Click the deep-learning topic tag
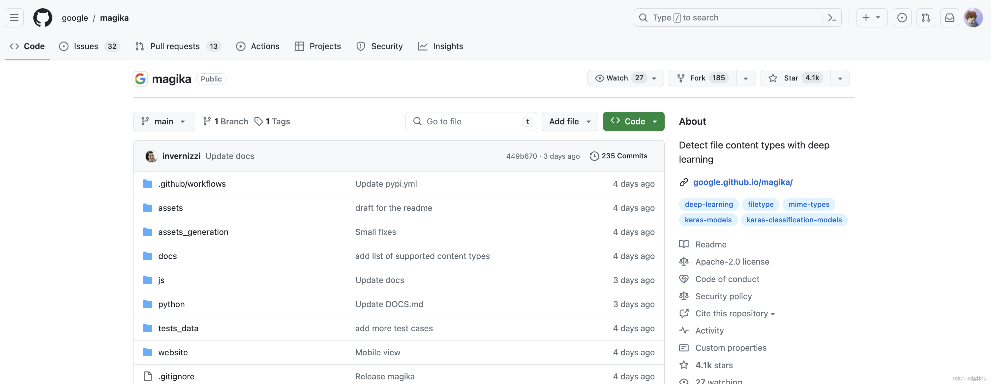Viewport: 991px width, 384px height. (x=708, y=205)
